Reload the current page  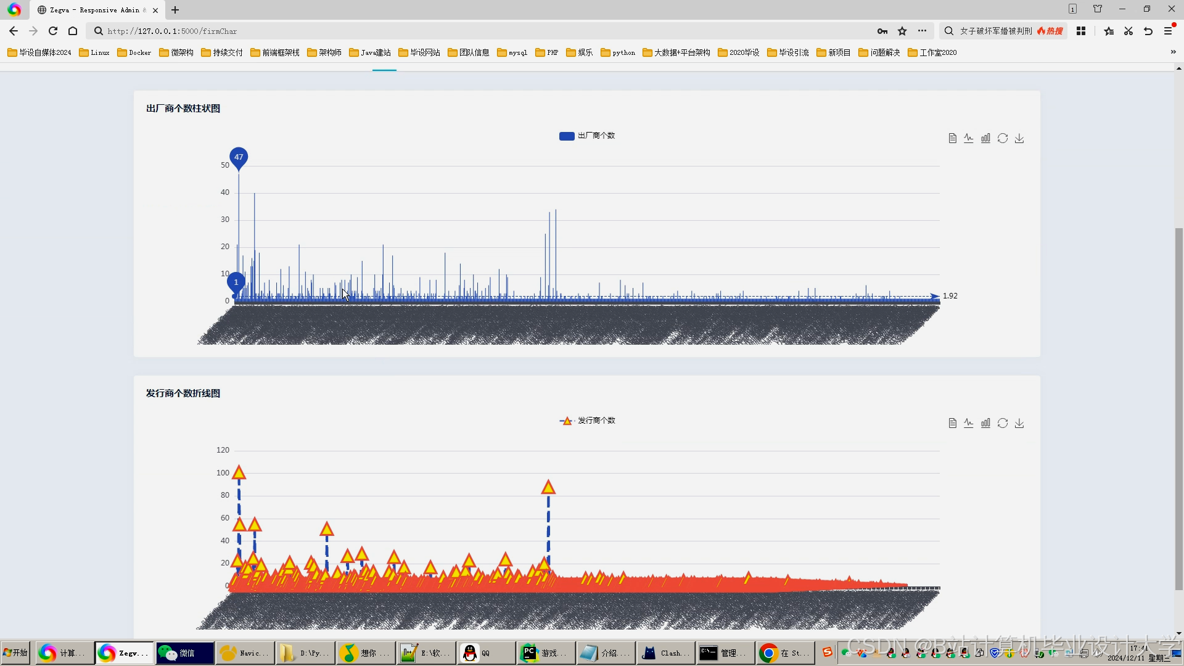click(53, 31)
